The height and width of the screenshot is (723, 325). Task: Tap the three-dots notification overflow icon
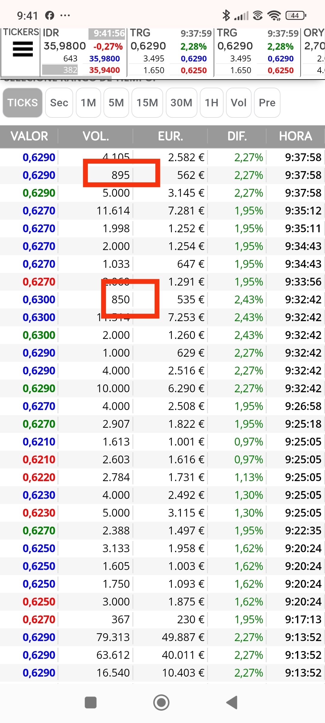pos(65,15)
